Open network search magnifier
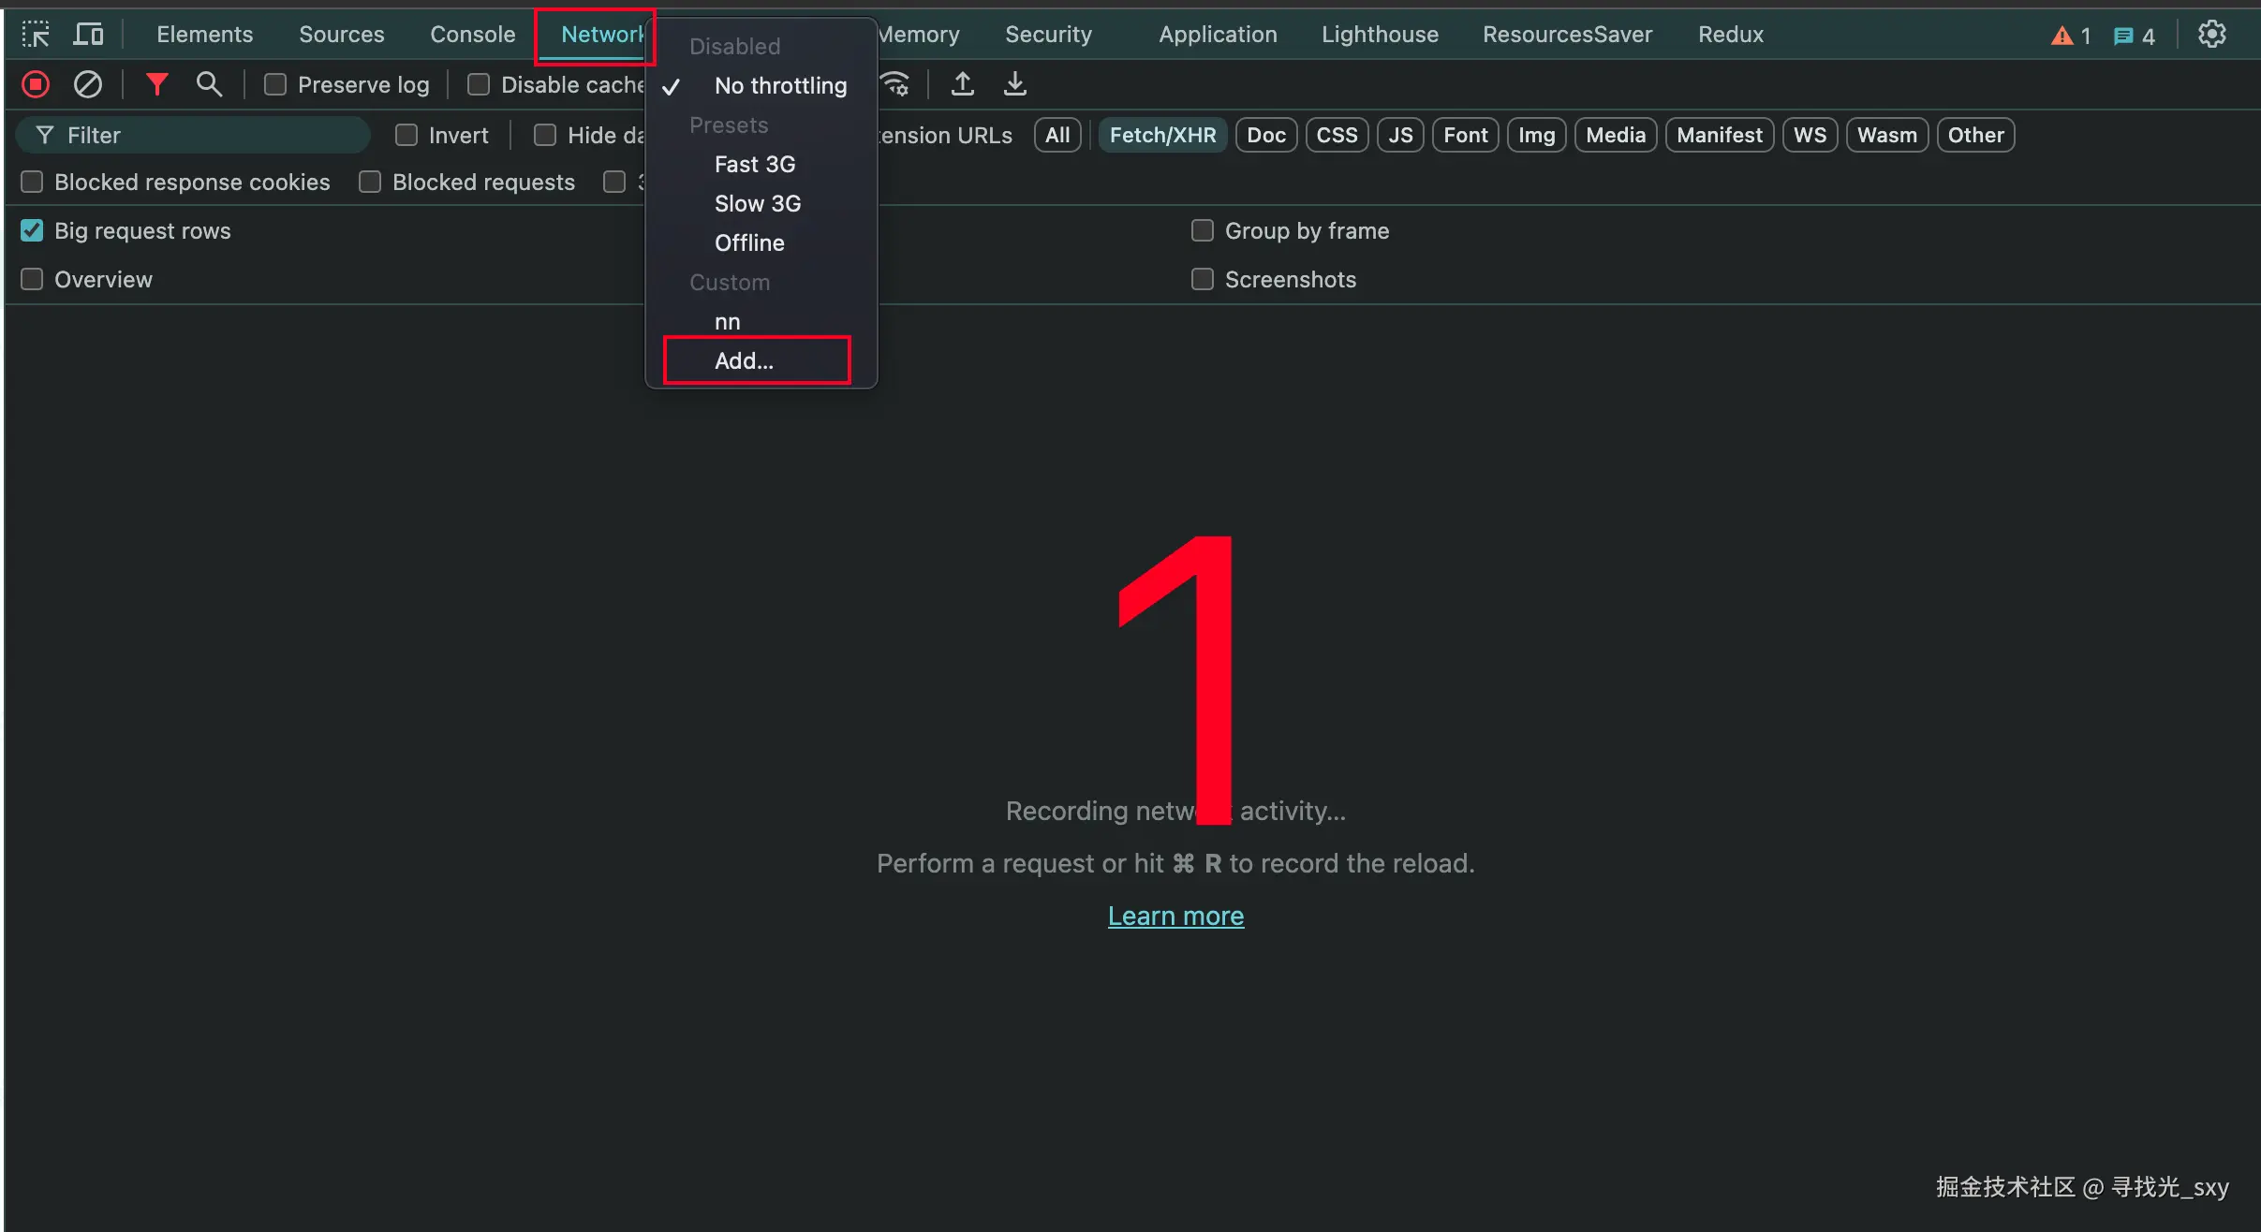 point(209,84)
